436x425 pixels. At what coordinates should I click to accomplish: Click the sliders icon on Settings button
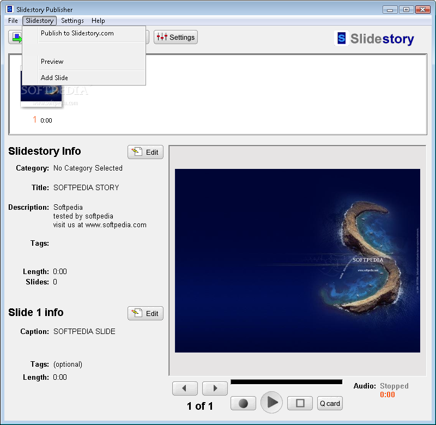pyautogui.click(x=162, y=37)
